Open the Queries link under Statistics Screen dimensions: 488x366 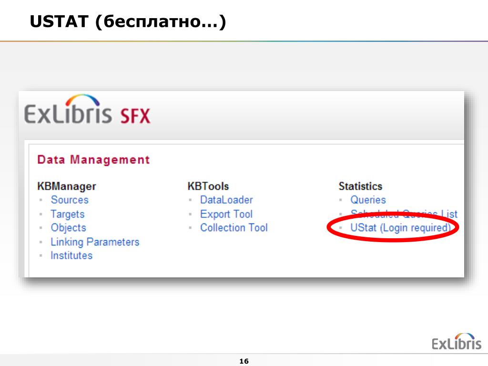pos(368,200)
